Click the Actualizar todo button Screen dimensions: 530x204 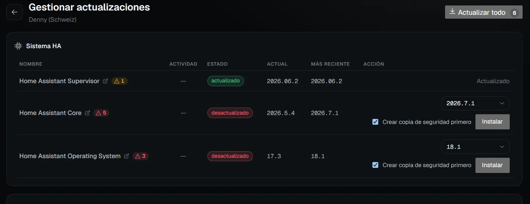pyautogui.click(x=484, y=12)
